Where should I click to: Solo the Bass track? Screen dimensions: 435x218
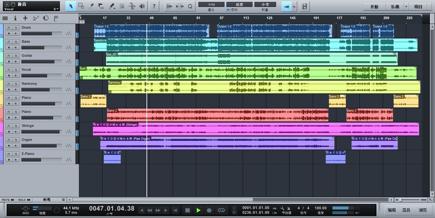click(x=16, y=42)
